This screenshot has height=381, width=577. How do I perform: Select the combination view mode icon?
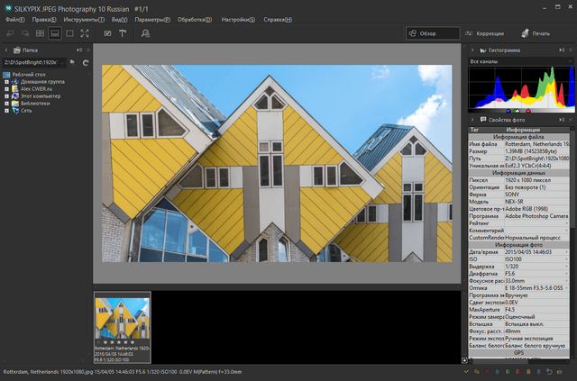(x=55, y=33)
